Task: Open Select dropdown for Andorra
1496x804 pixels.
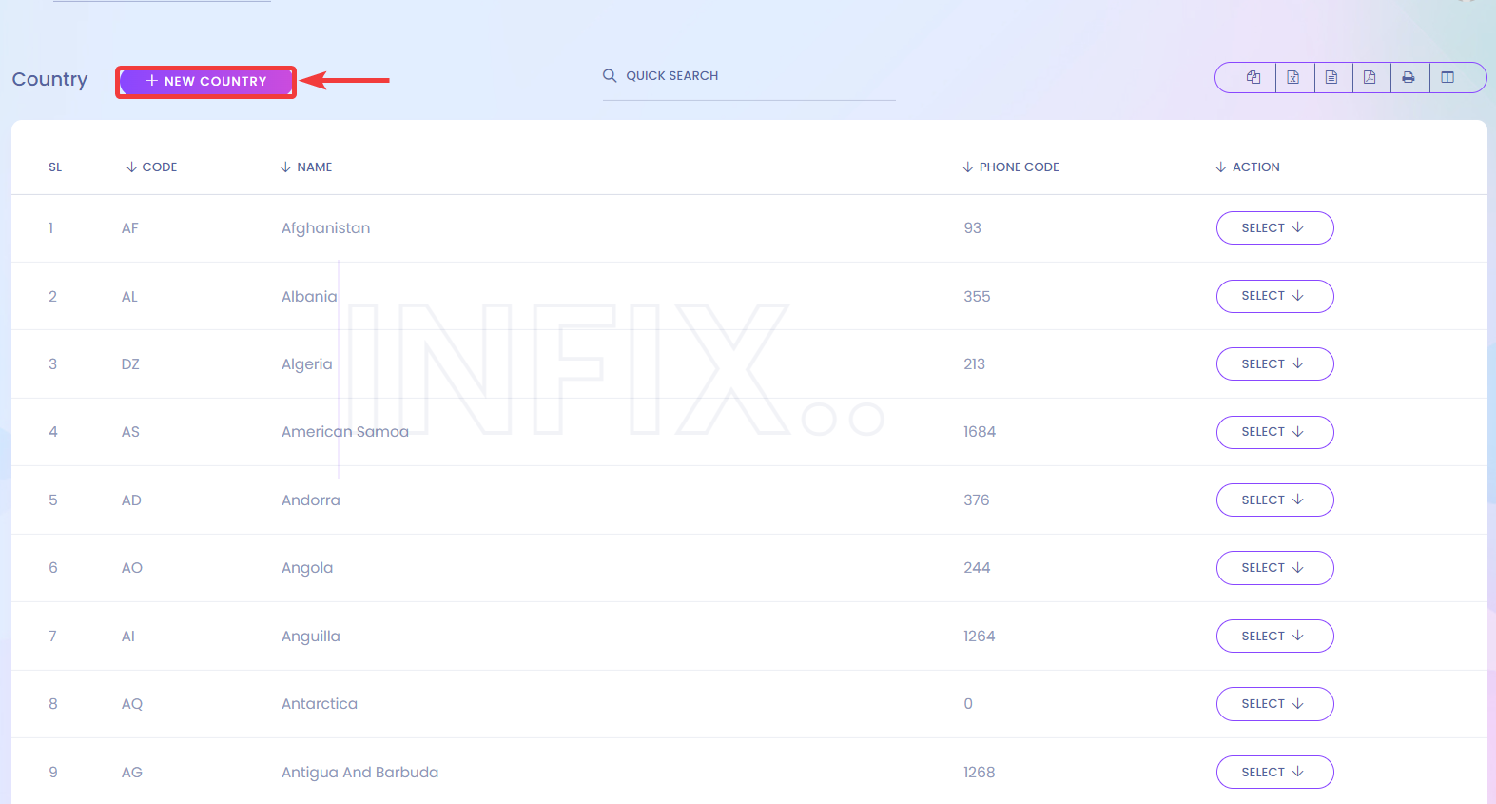Action: click(x=1274, y=500)
